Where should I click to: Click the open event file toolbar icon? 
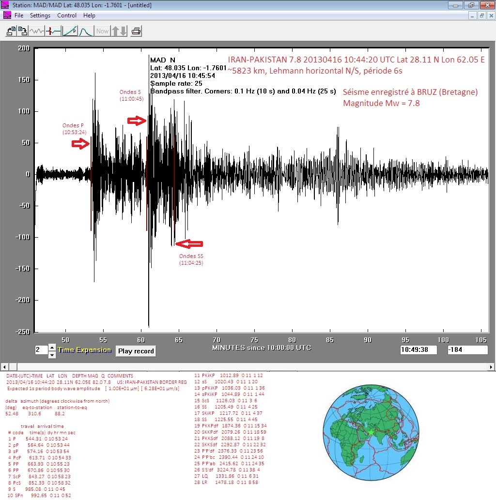pyautogui.click(x=11, y=31)
